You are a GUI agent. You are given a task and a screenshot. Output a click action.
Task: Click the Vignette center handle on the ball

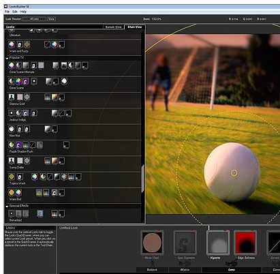click(x=234, y=173)
